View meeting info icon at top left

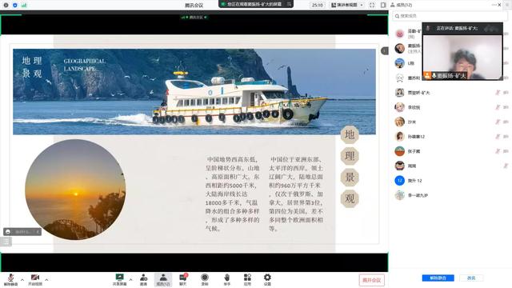(x=6, y=5)
